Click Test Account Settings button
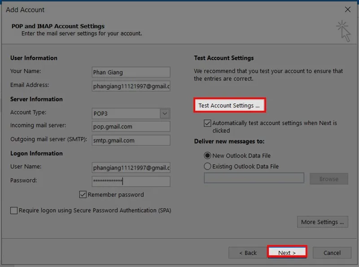The width and height of the screenshot is (359, 267). (x=229, y=105)
